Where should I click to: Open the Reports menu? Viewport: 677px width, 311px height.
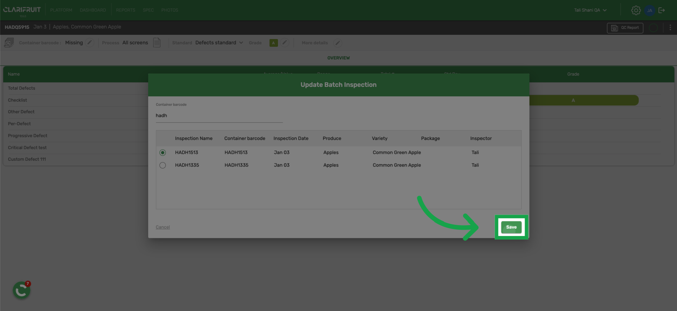pos(126,10)
